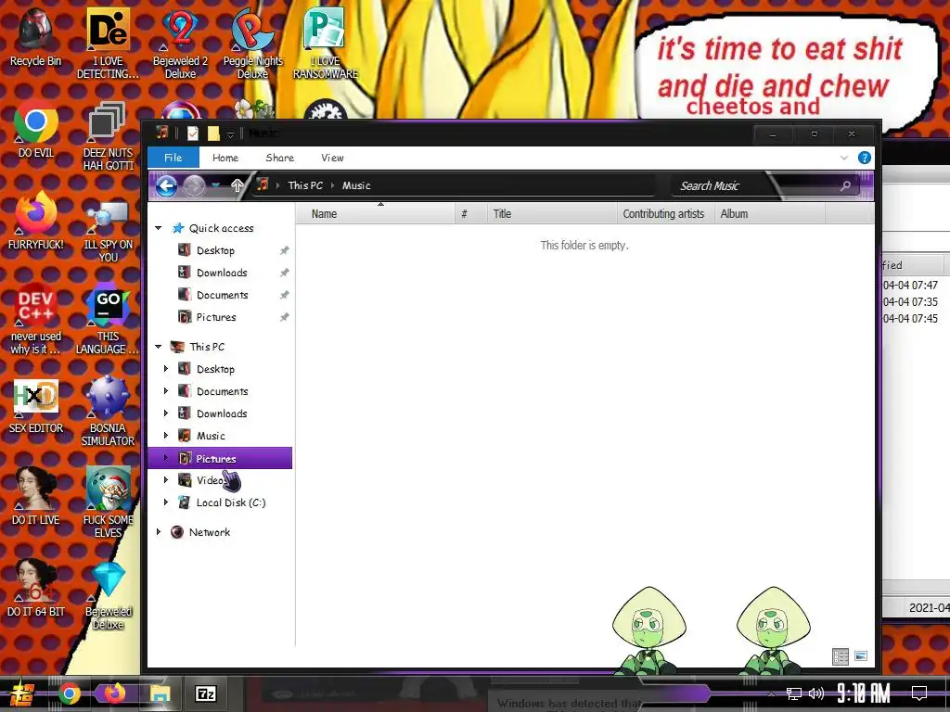Click 'Music' in the address breadcrumb
950x712 pixels.
point(356,185)
